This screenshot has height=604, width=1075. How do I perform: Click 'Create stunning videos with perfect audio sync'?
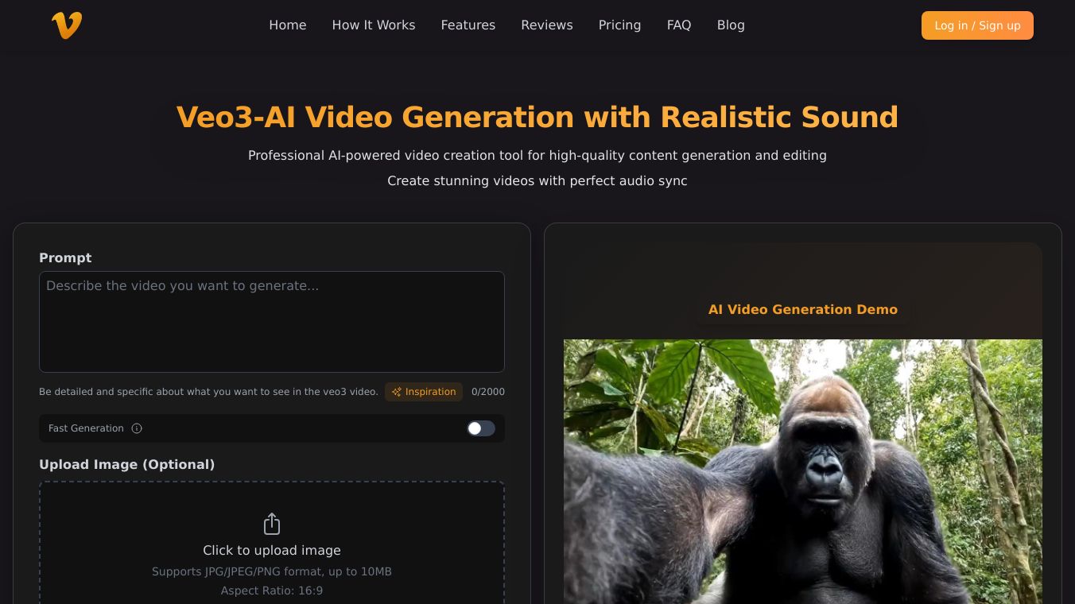(537, 181)
